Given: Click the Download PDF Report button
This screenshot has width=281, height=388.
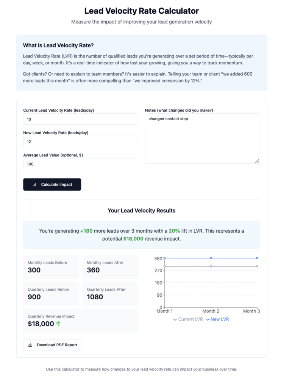Looking at the screenshot, I should pyautogui.click(x=52, y=345).
